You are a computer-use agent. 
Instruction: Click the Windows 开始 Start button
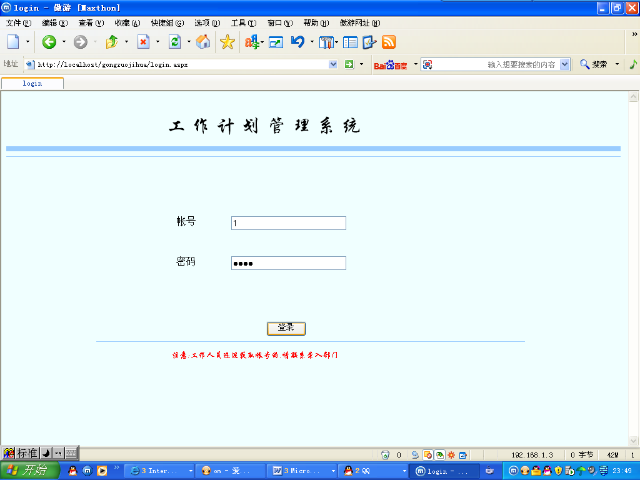coord(29,471)
